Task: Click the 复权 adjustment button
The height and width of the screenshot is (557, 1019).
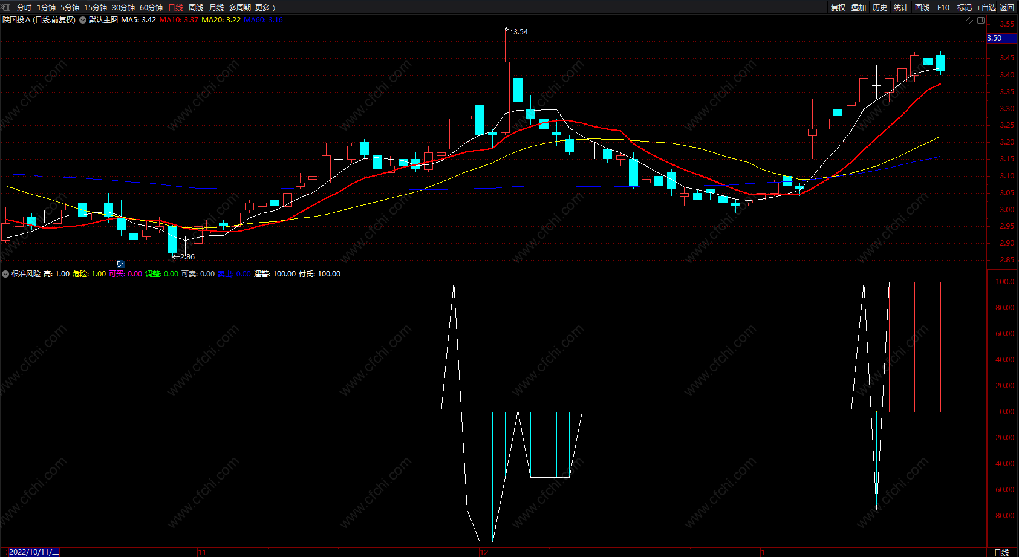Action: (838, 8)
